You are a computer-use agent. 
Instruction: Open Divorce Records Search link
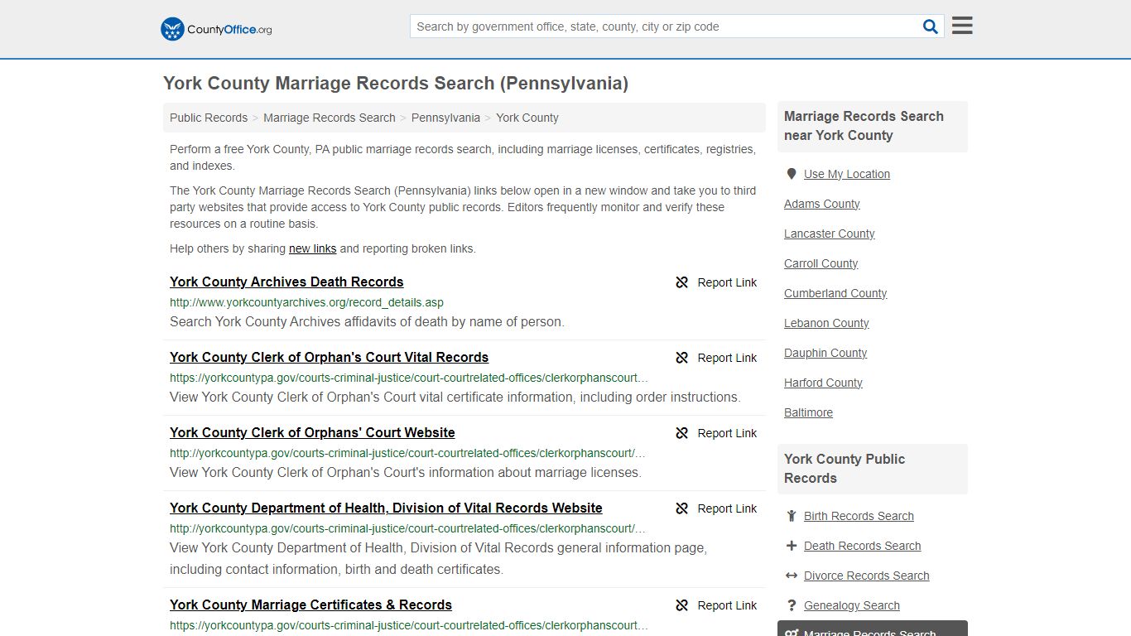pyautogui.click(x=866, y=576)
